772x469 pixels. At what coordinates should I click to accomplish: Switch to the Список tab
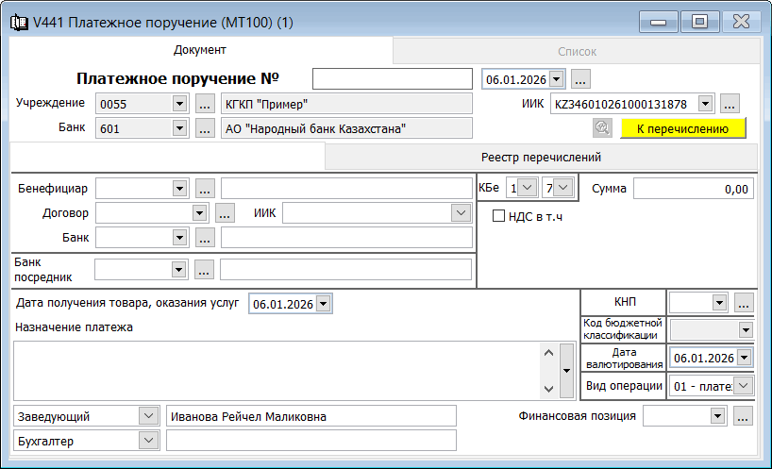click(x=576, y=51)
